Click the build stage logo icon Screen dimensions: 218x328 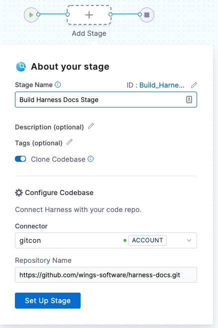(21, 67)
